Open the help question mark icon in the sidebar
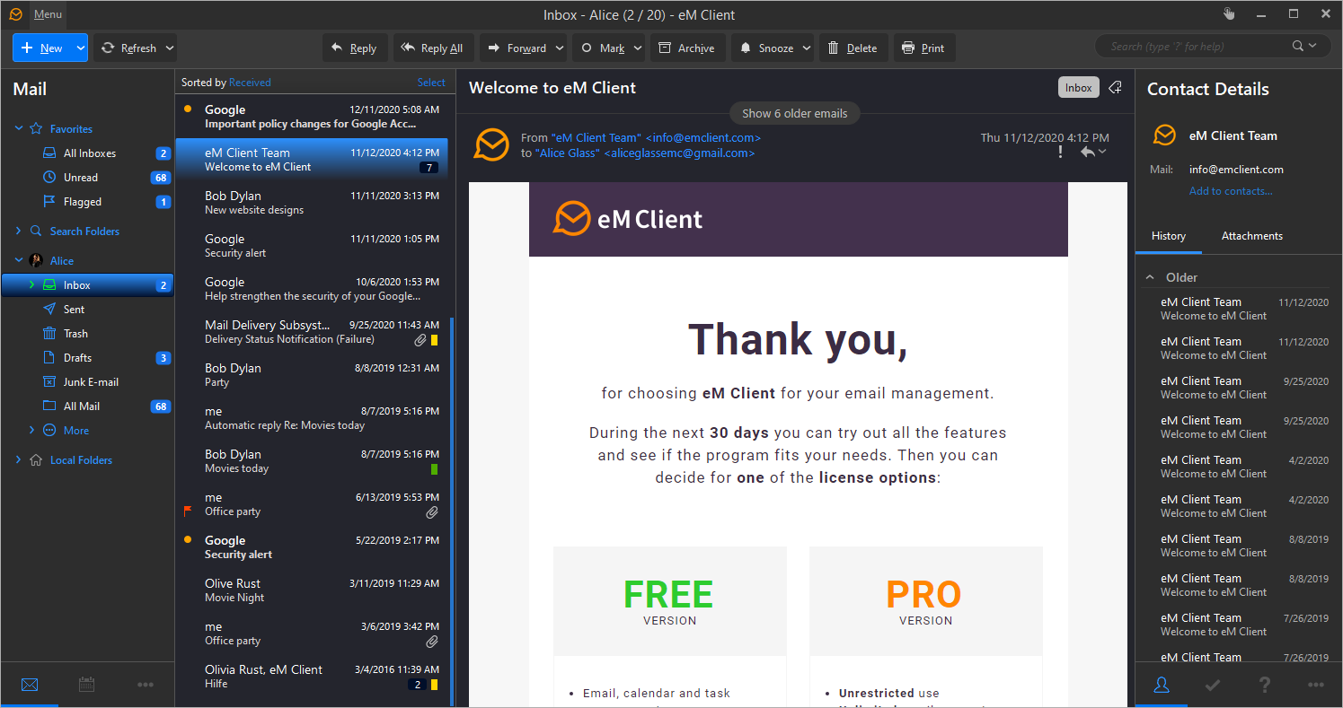This screenshot has width=1343, height=708. tap(1265, 685)
